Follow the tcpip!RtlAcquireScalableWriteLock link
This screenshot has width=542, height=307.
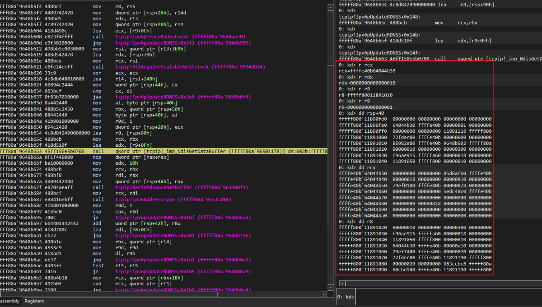[190, 66]
